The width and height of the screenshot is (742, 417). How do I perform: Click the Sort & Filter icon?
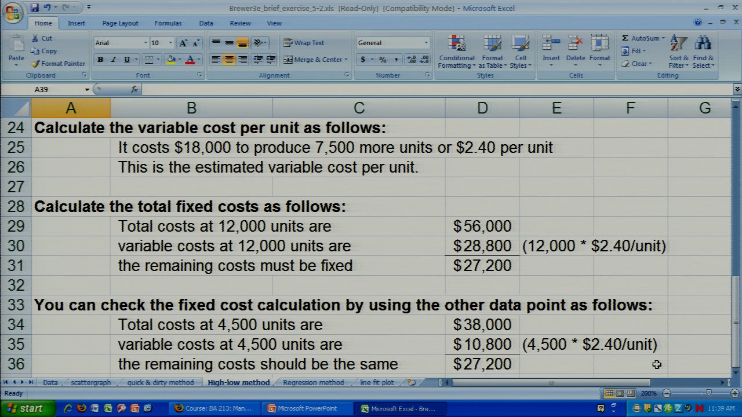(x=678, y=44)
